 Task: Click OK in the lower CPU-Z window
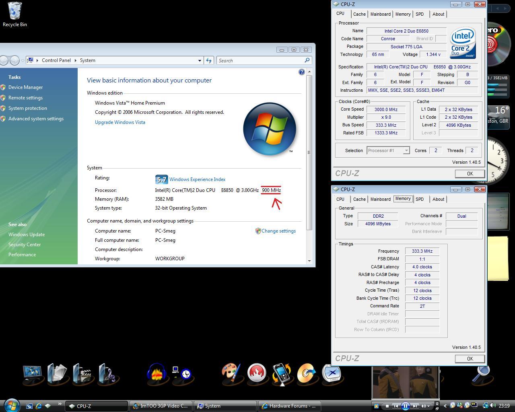pos(470,358)
